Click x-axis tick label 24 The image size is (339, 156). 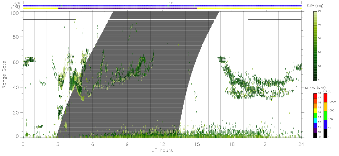301,144
